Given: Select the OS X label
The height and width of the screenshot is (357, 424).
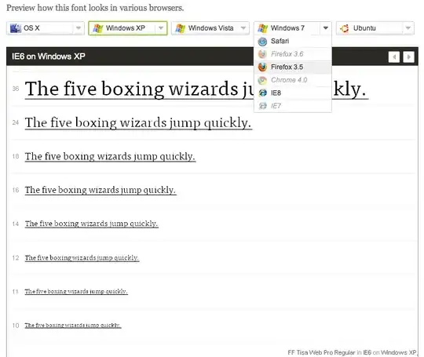Looking at the screenshot, I should (x=31, y=28).
